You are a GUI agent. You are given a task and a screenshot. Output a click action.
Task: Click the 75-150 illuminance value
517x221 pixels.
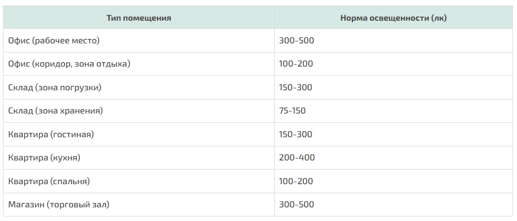click(292, 111)
